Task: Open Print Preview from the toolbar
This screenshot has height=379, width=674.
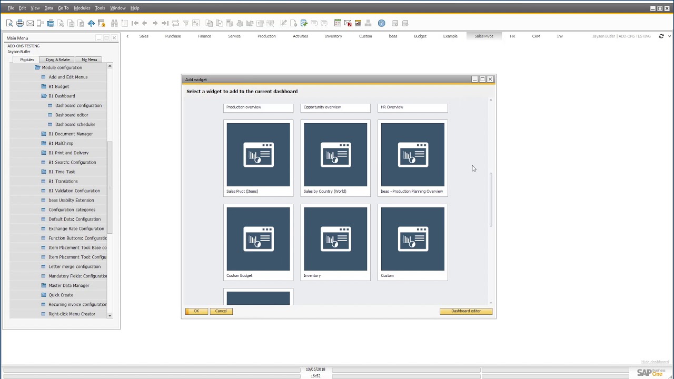Action: tap(9, 23)
